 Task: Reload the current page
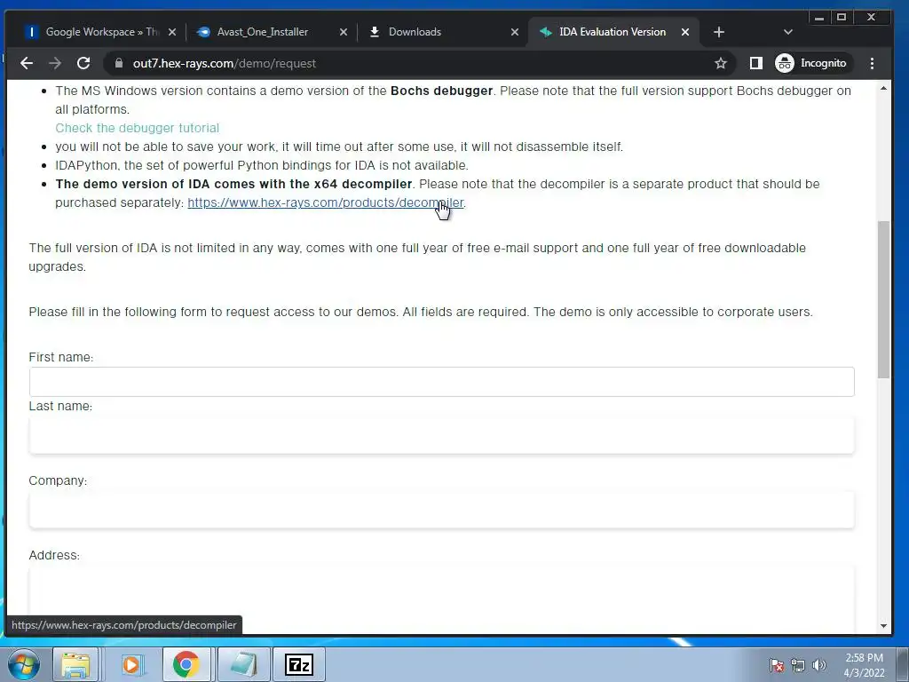(83, 63)
